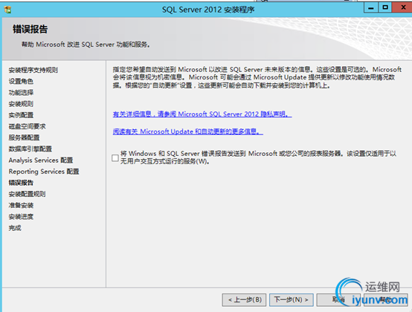
Task: Select the 服务器配置 step
Action: (x=24, y=137)
